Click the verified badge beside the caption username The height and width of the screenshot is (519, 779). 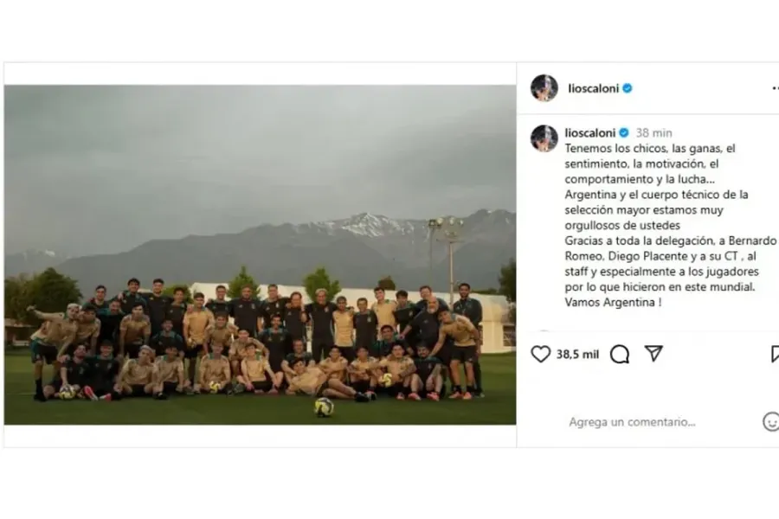(624, 132)
